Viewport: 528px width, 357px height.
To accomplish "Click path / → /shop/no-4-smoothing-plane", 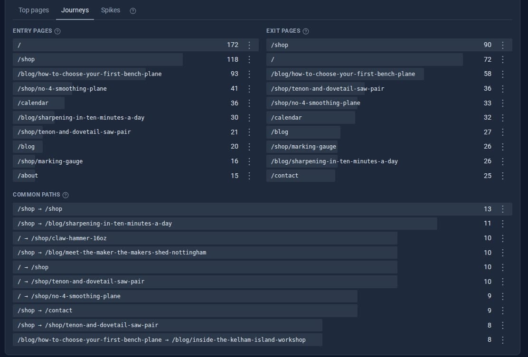I will (262, 296).
